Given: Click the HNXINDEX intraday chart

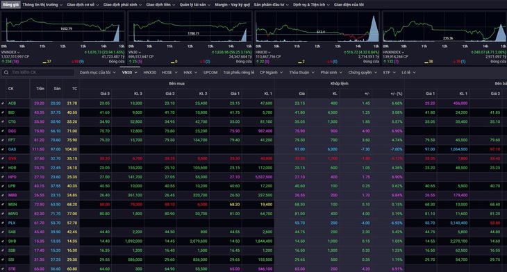Looking at the screenshot, I should [444, 29].
